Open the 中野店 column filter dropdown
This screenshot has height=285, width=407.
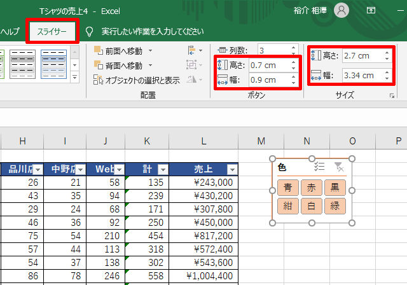[x=81, y=170]
